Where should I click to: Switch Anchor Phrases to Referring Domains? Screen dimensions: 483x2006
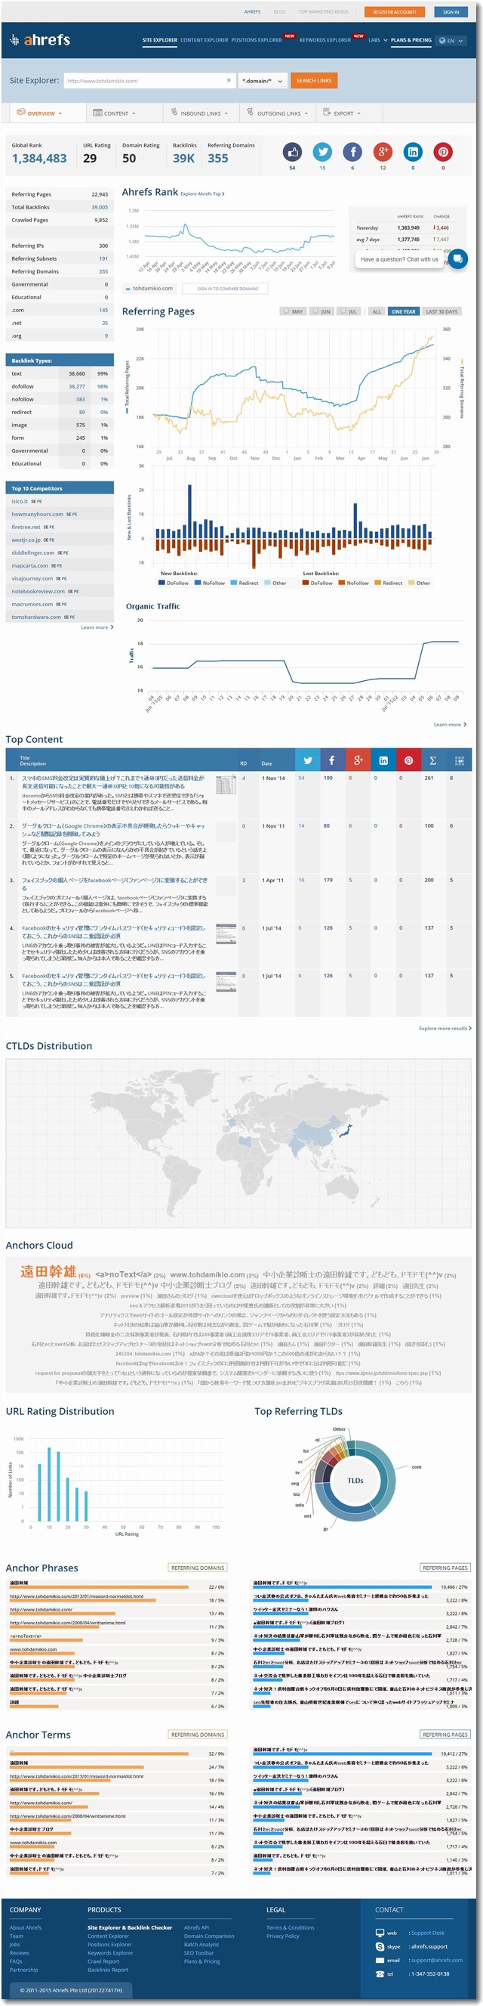(198, 1568)
